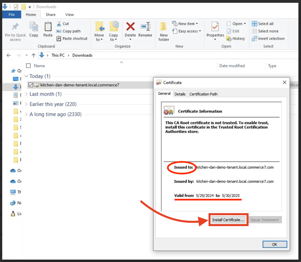Click OK to close the Certificate dialog
The width and height of the screenshot is (301, 262).
point(274,244)
